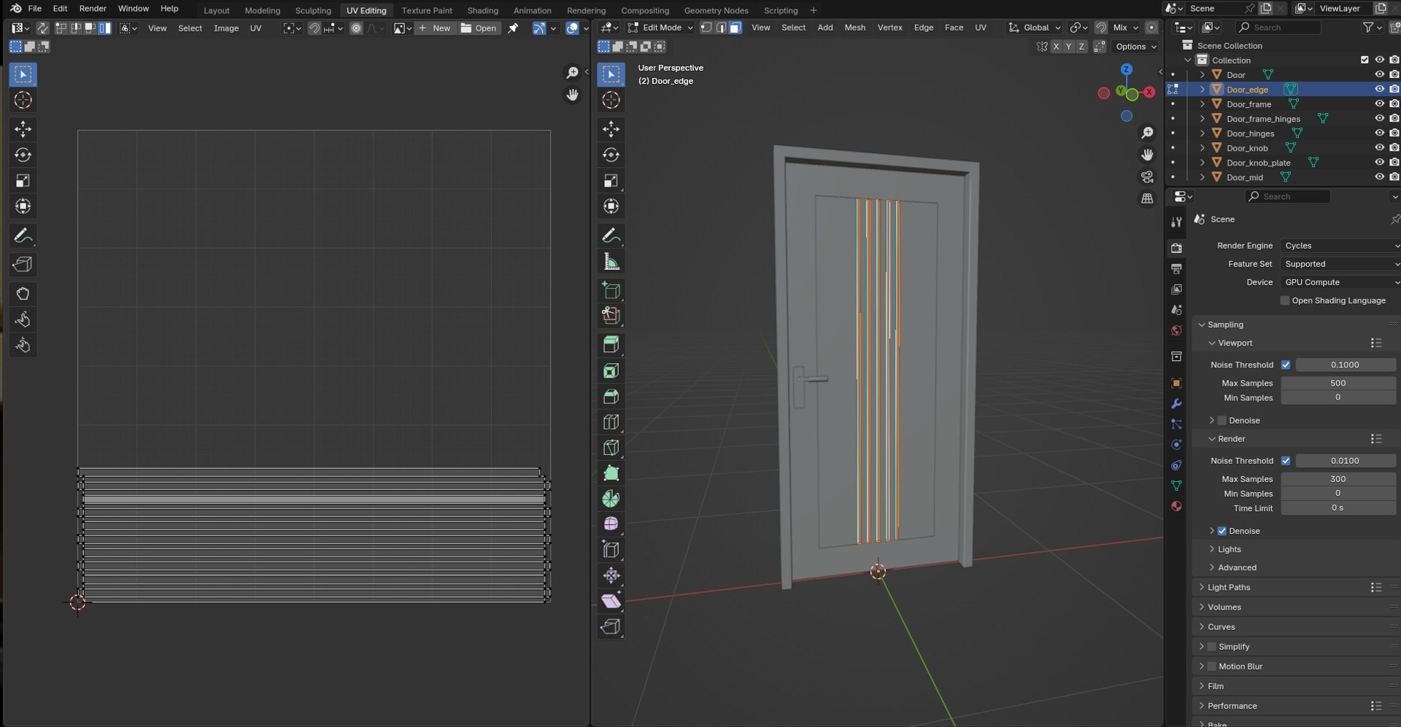Toggle Render Noise Threshold checkbox
Screen dimensions: 1401x727
coord(1286,461)
